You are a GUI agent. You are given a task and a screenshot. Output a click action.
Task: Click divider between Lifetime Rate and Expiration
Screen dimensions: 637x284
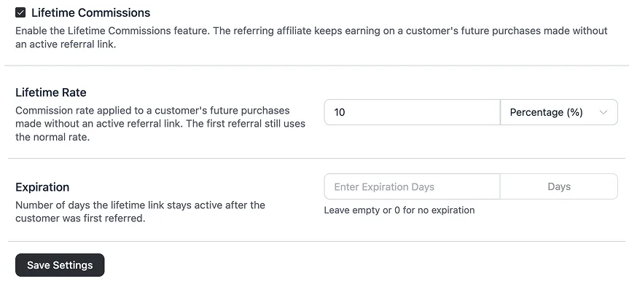point(317,158)
